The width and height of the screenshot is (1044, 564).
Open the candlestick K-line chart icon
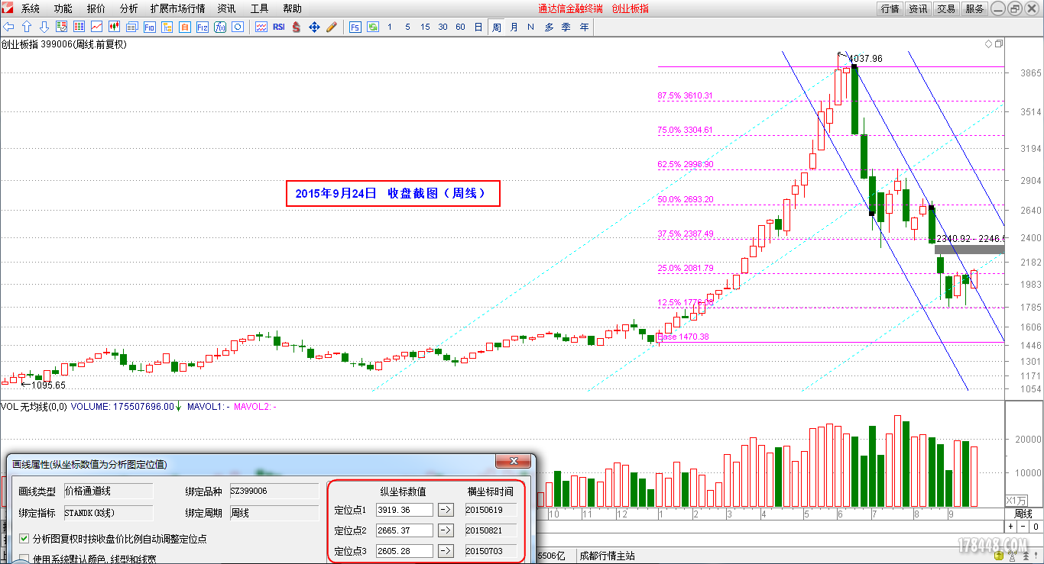(114, 27)
